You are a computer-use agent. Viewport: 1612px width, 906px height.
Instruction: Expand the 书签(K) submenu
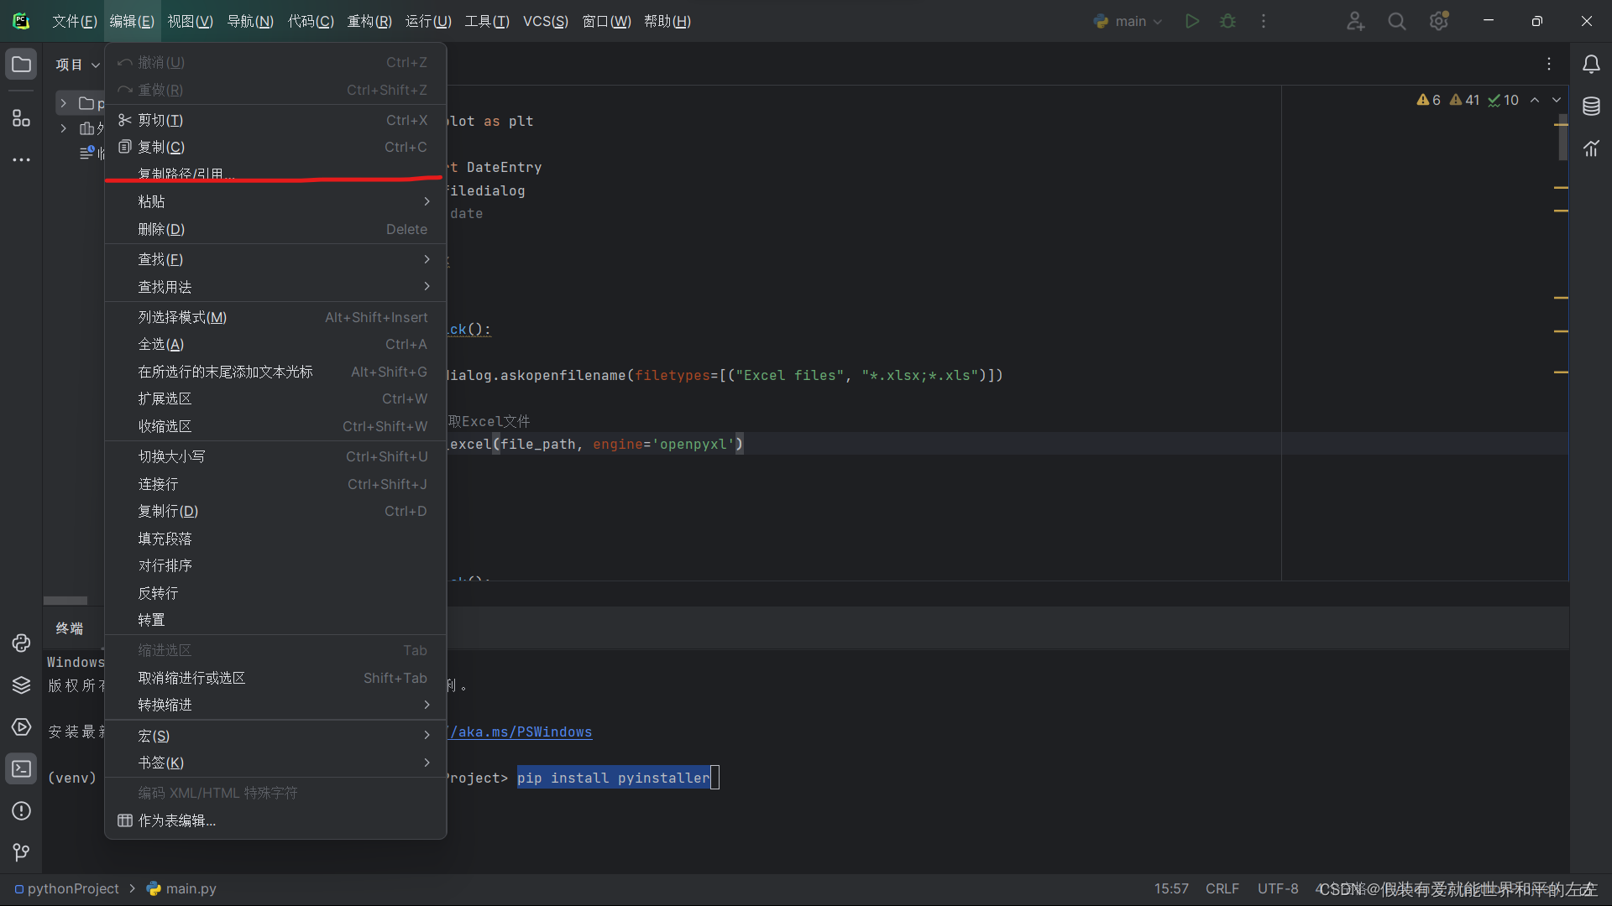pos(275,763)
